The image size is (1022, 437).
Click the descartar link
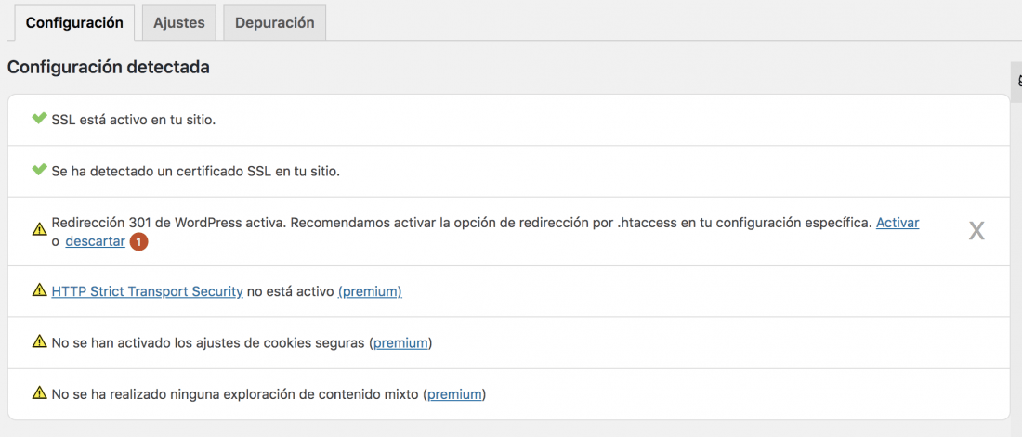click(95, 241)
